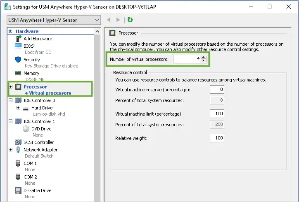Click the usm-os-disk.vhd text

[x=49, y=114]
